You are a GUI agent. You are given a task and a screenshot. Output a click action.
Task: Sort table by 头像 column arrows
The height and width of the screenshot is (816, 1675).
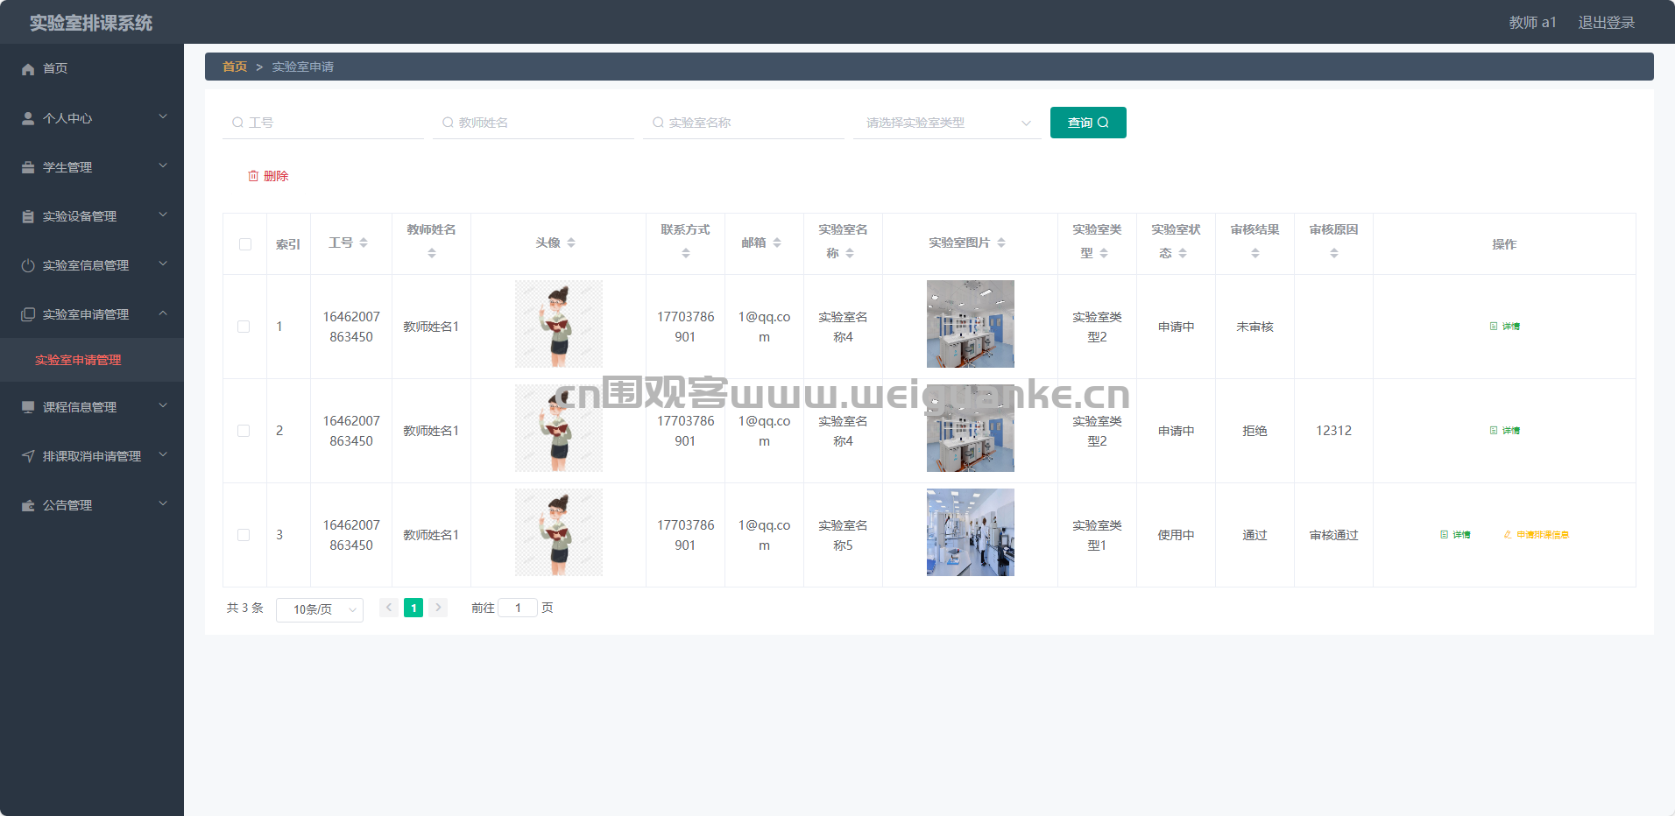click(x=571, y=243)
